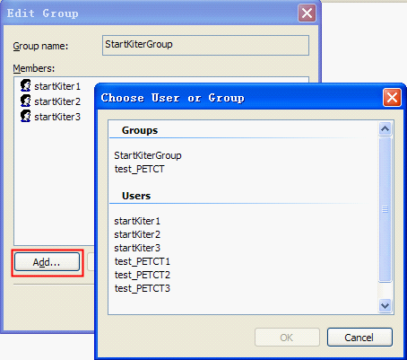Choose StartKiterGroup under Groups
This screenshot has height=360, width=407.
(148, 155)
